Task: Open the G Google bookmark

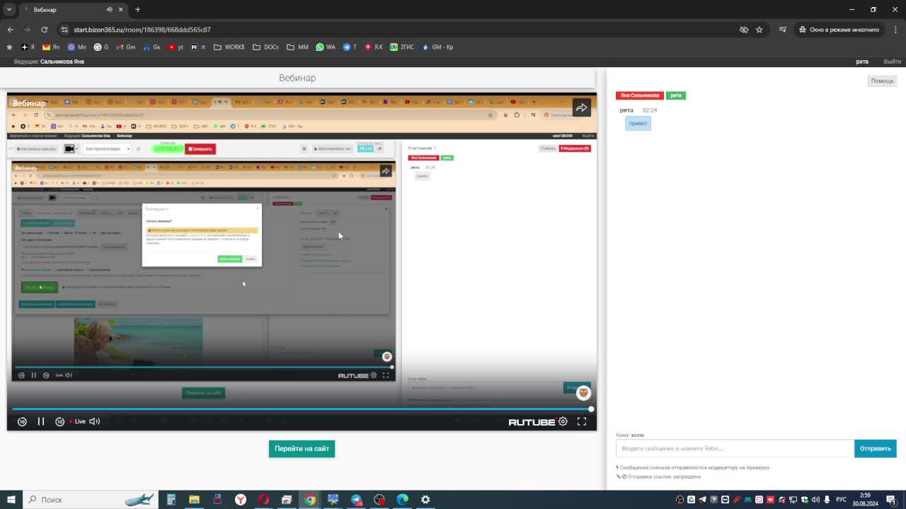Action: [x=101, y=47]
